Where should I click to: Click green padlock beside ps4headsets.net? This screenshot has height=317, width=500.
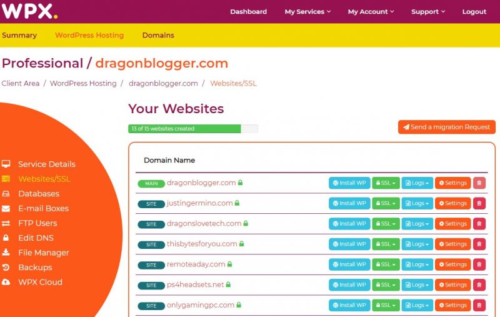click(228, 284)
